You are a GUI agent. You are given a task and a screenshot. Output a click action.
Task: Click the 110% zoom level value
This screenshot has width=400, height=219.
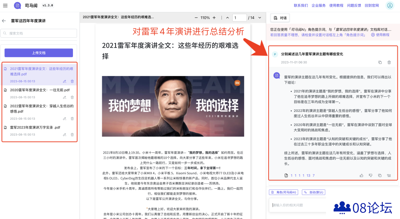click(x=205, y=18)
